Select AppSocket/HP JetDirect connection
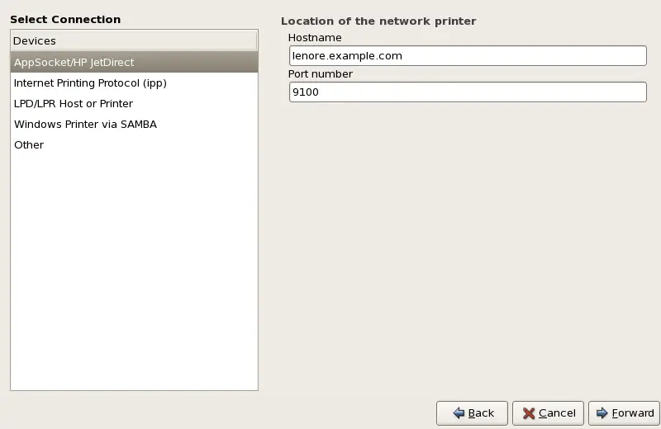The width and height of the screenshot is (661, 429). [x=74, y=63]
